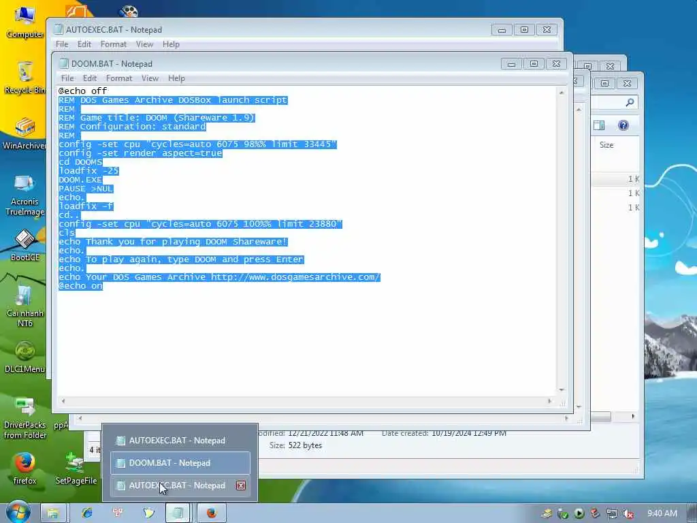The image size is (697, 523).
Task: Click the '@echo off' first line
Action: 82,91
